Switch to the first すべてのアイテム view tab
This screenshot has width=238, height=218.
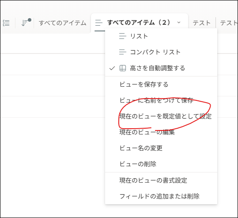63,23
